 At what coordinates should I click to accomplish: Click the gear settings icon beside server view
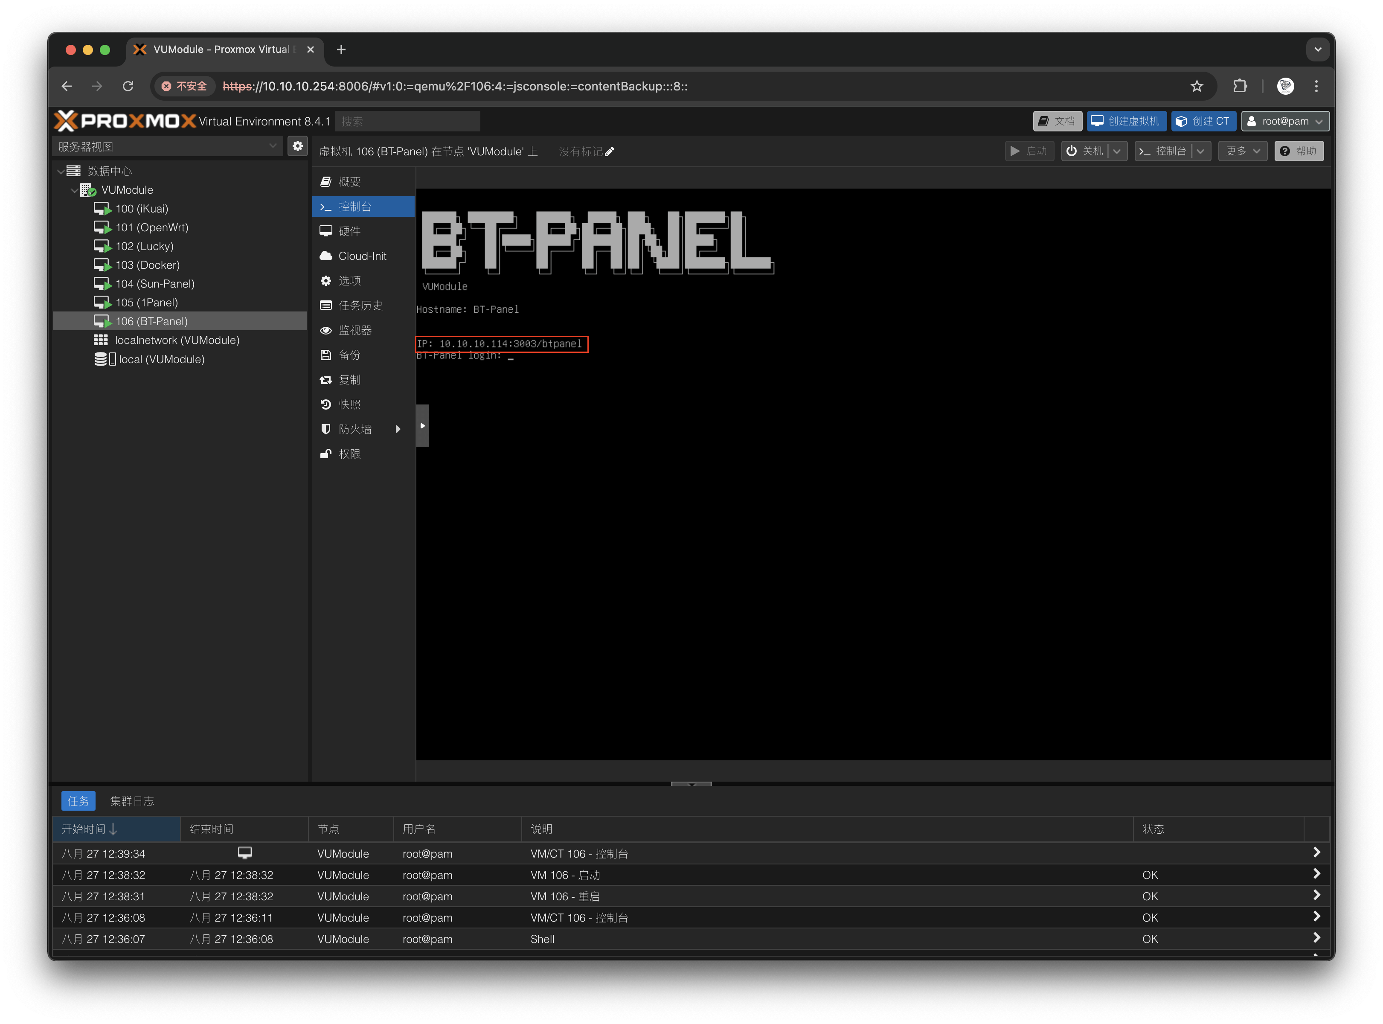click(297, 145)
